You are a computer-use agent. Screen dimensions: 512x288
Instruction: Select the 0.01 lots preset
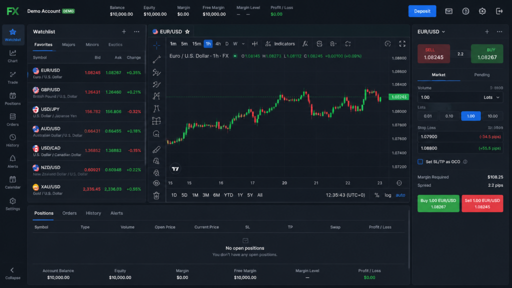(428, 116)
